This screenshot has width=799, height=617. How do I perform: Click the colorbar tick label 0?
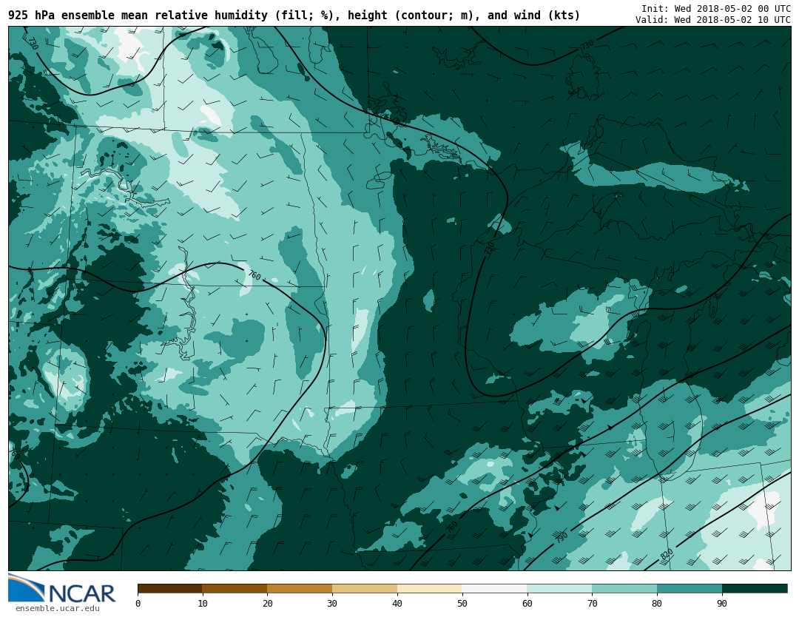point(138,604)
